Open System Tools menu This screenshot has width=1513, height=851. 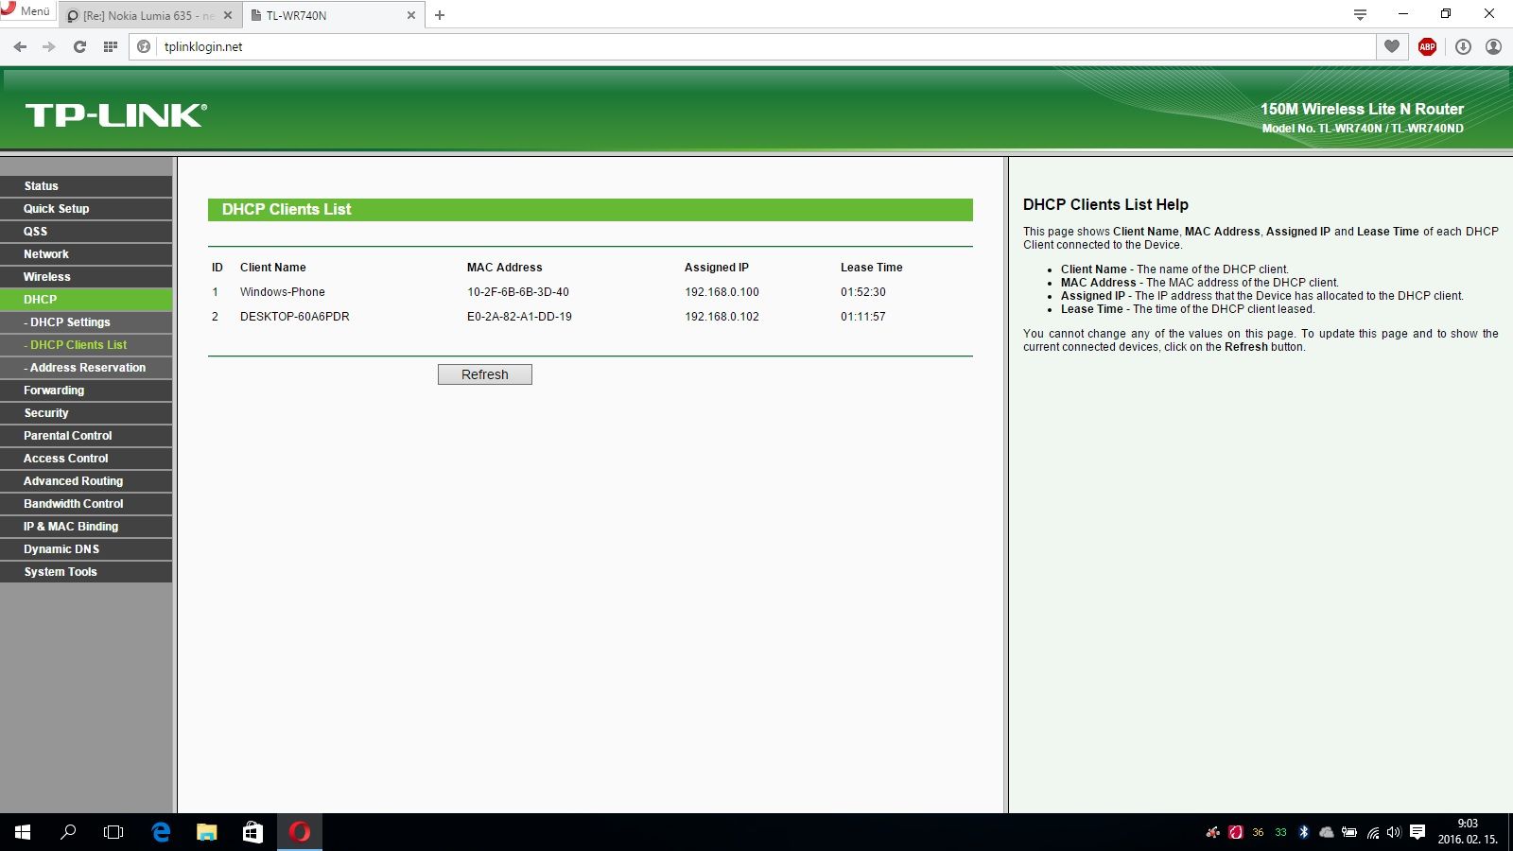coord(86,572)
